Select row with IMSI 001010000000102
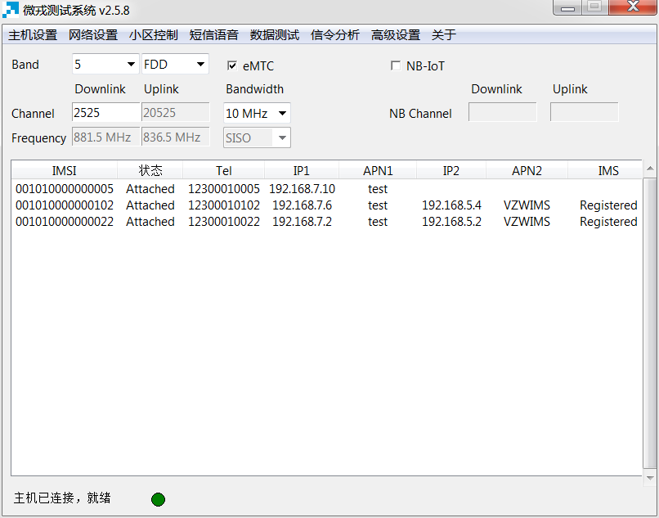The height and width of the screenshot is (518, 659). tap(326, 205)
